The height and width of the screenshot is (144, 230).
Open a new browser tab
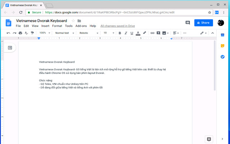[49, 6]
